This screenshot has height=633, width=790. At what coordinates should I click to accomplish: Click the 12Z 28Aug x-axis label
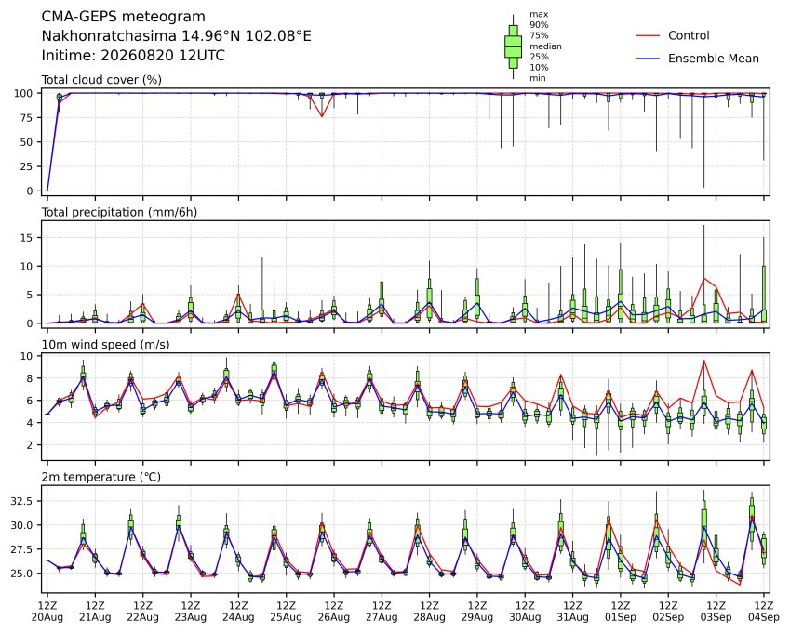point(429,611)
